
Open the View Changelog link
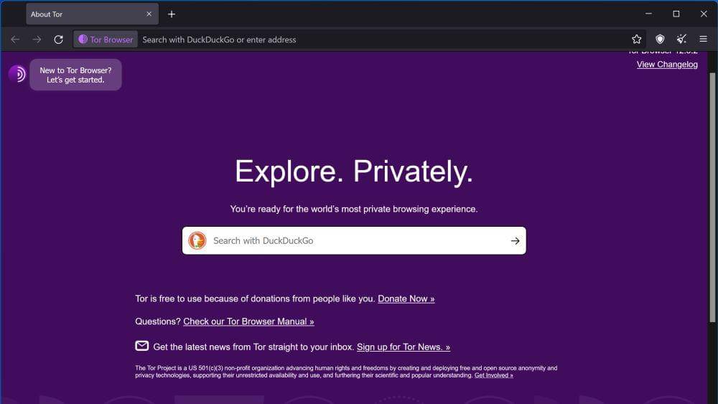click(x=667, y=65)
